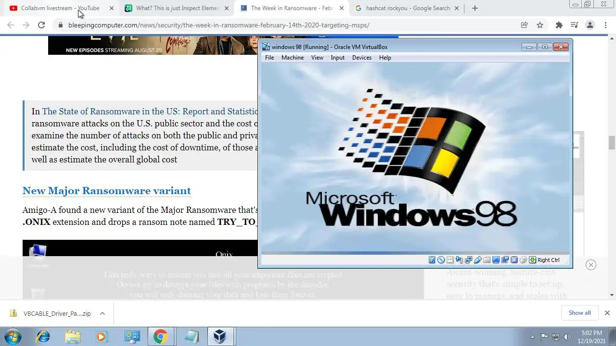Open the VirtualBox Input menu
Viewport: 616px width, 346px height.
[337, 58]
